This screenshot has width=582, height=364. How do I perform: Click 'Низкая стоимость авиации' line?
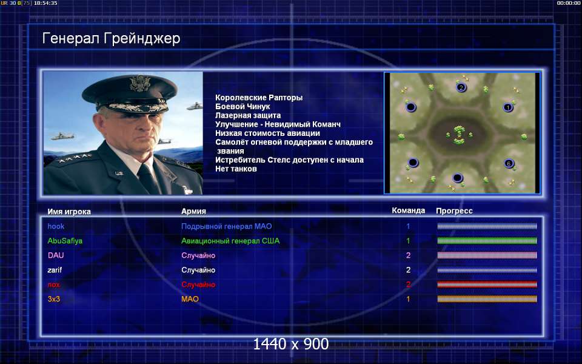(x=267, y=133)
